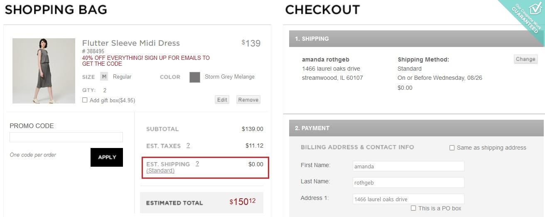Viewport: 545px width, 217px height.
Task: Click the Storm Grey Melange color swatch
Action: click(195, 77)
